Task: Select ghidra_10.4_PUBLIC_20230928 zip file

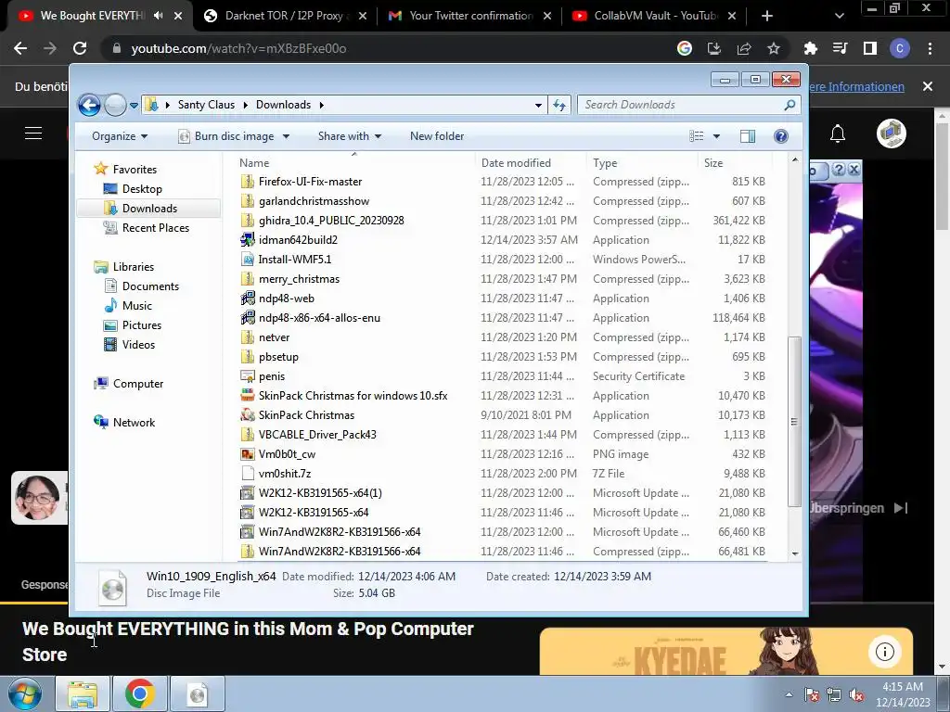Action: (x=331, y=221)
